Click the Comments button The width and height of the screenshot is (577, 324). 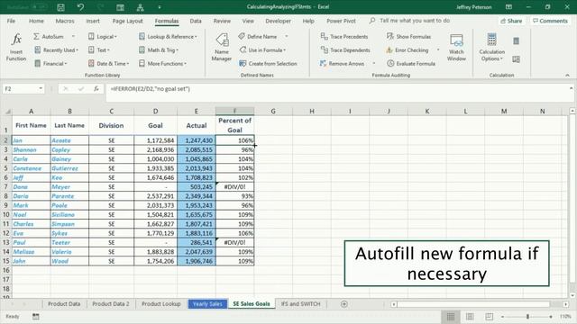pos(550,21)
